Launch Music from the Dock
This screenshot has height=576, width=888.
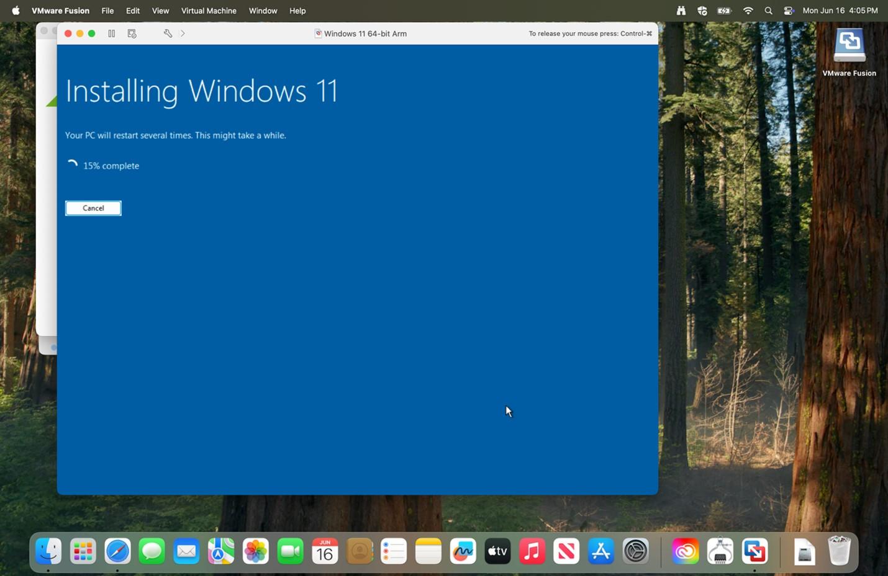coord(532,551)
